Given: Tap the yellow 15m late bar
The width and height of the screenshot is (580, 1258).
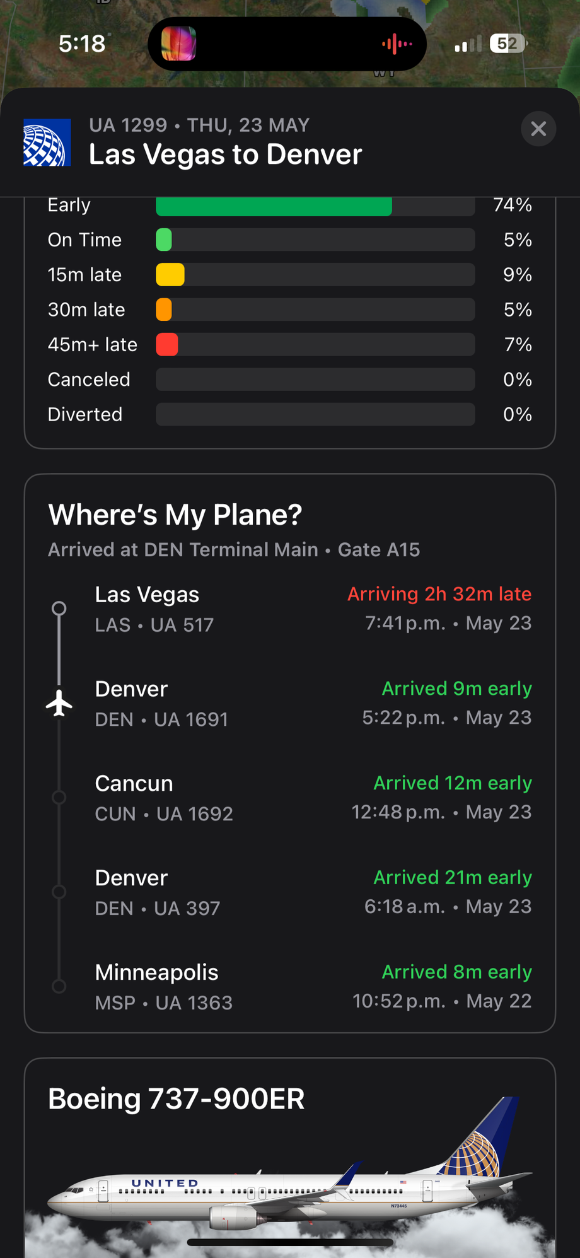Looking at the screenshot, I should click(x=170, y=275).
